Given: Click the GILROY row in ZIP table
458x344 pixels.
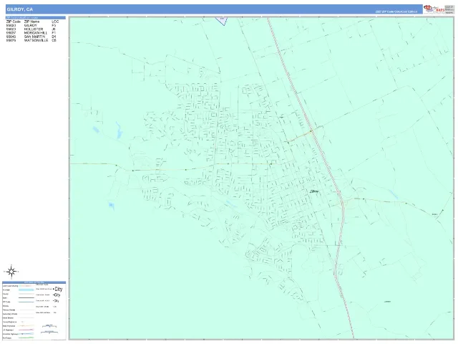Looking at the screenshot, I should (32, 26).
